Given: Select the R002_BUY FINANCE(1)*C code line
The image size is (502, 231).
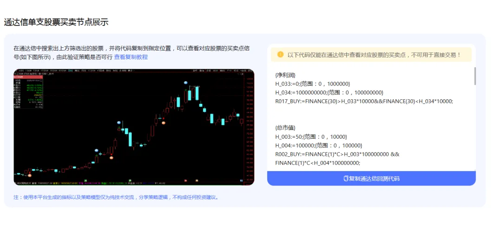Looking at the screenshot, I should (x=337, y=159).
